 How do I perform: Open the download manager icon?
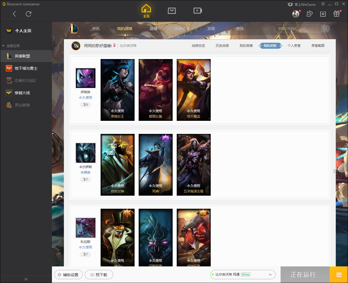click(323, 14)
